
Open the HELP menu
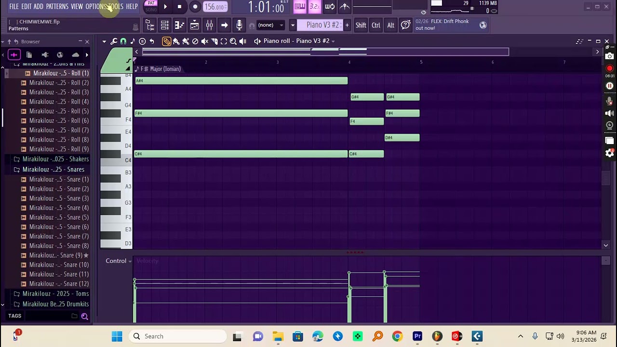[x=132, y=6]
